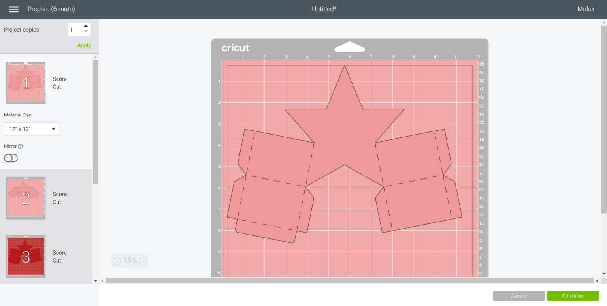Apply the project copies change
The width and height of the screenshot is (607, 306).
tap(84, 45)
